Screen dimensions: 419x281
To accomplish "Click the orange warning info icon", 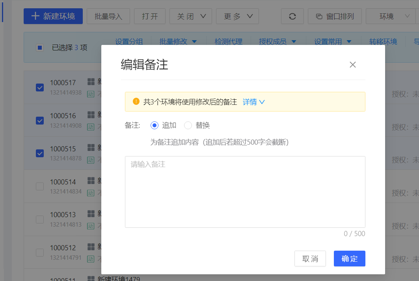I will coord(136,102).
